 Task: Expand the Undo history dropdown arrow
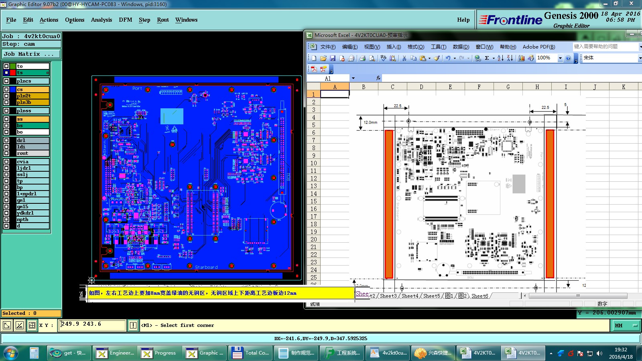455,58
